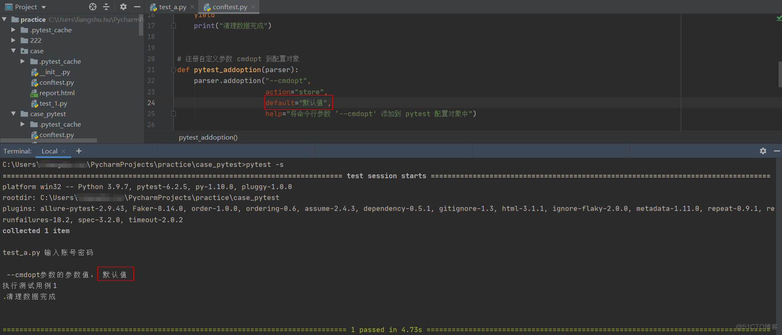Click the help= argument line in code
Viewport: 782px width, 335px height.
point(371,114)
